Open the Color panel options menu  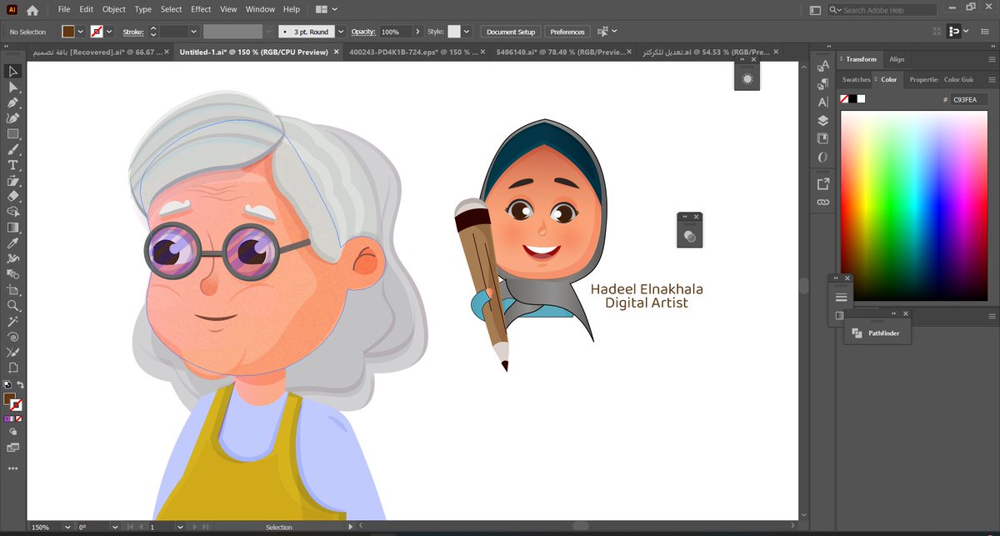pos(992,79)
